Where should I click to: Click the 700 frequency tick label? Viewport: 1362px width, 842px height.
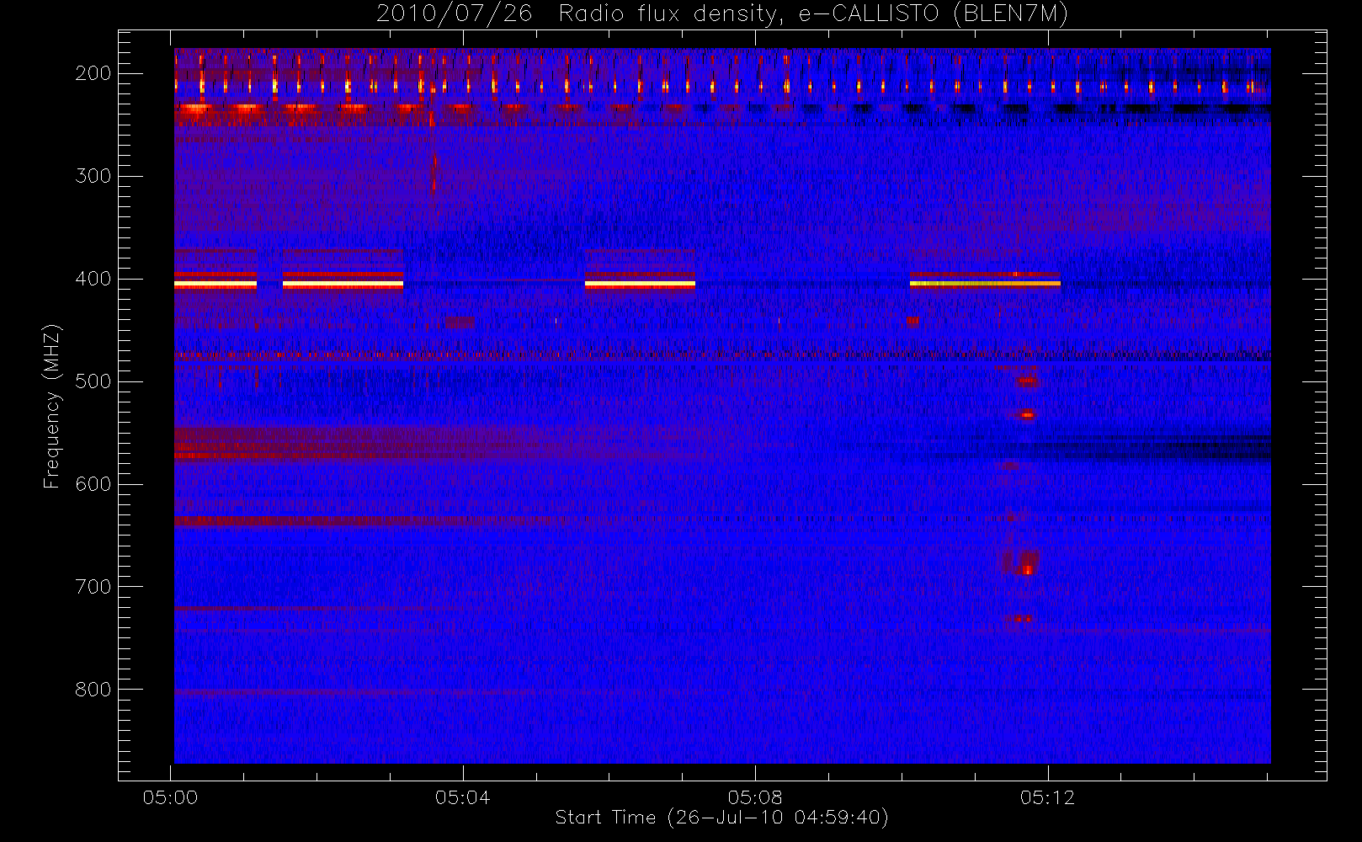[93, 587]
